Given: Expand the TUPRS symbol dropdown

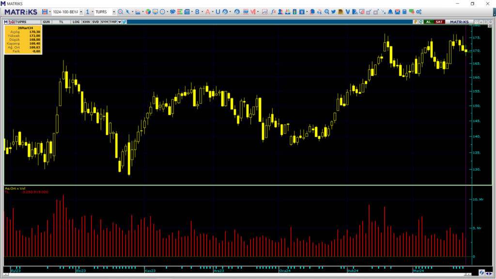Looking at the screenshot, I should 114,12.
